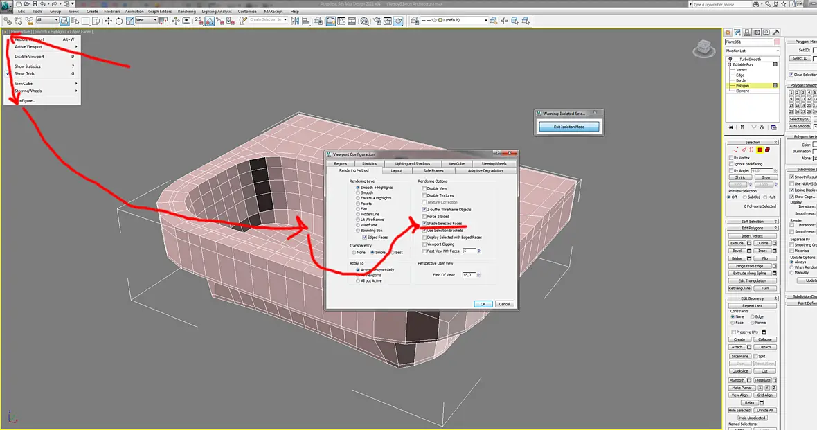Open Configure Modifier Sets icon
This screenshot has height=430, width=817.
coord(774,127)
